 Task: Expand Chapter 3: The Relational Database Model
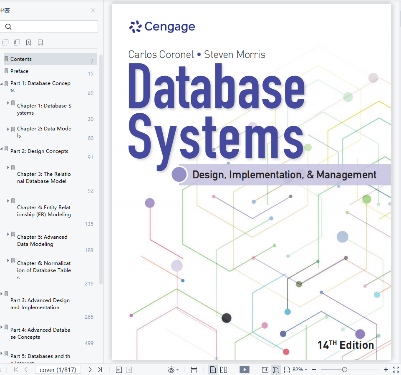tap(8, 167)
